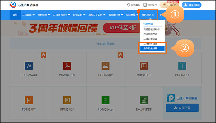216x123 pixels.
Task: Expand the 文档处理 menu
Action: (x=44, y=15)
